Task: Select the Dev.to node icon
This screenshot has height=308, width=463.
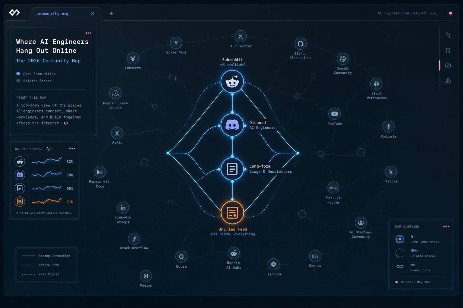Action: coord(315,256)
